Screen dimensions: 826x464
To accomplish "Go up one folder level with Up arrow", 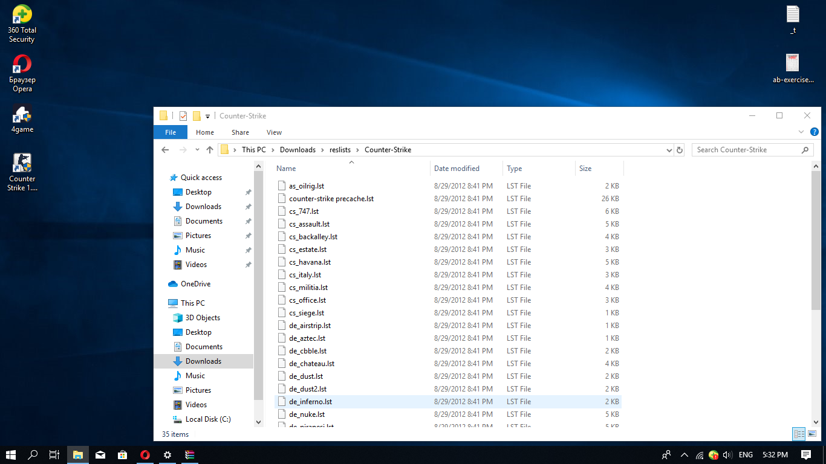I will click(x=210, y=150).
